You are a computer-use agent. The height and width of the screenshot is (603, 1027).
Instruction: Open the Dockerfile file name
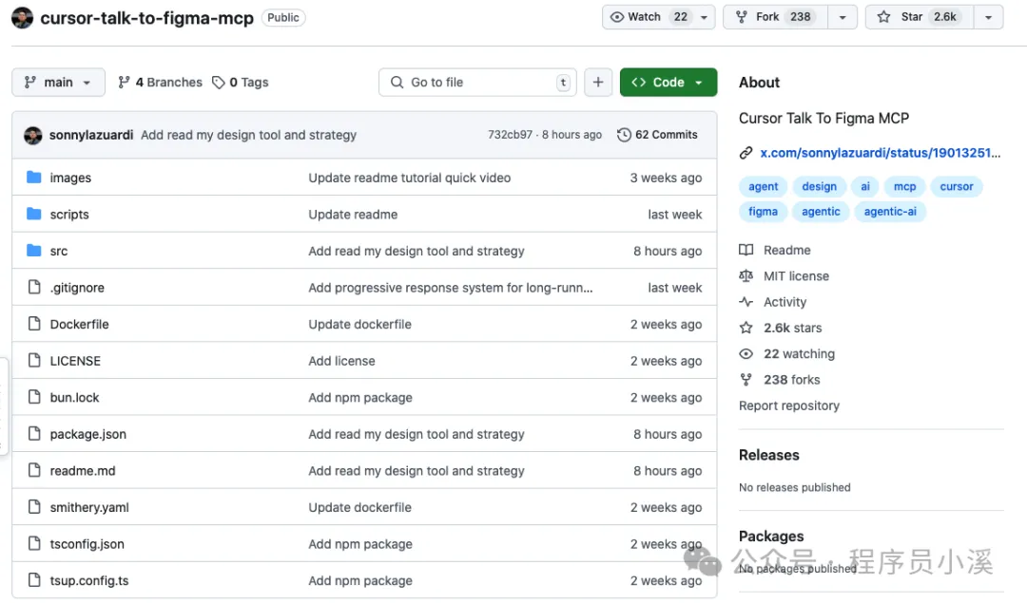[x=79, y=325]
